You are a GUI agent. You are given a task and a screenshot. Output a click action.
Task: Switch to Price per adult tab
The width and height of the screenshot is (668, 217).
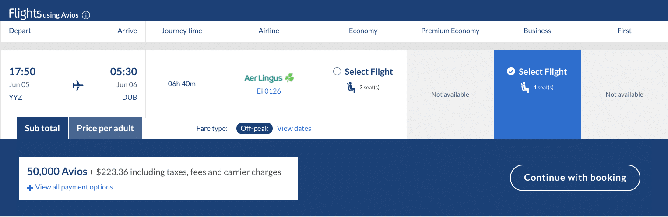105,128
